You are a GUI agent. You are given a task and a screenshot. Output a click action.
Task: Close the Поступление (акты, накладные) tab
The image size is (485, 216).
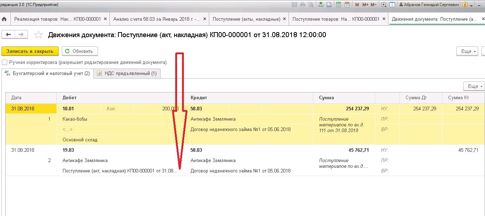284,19
